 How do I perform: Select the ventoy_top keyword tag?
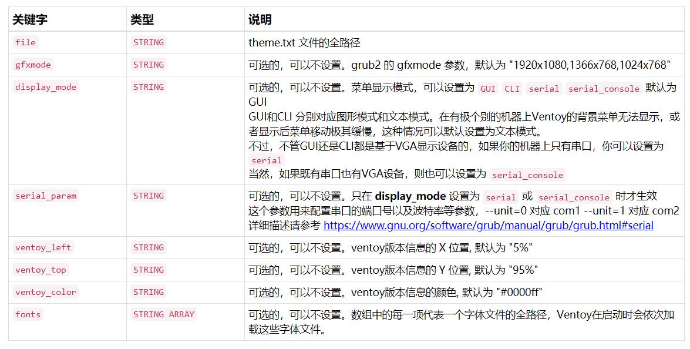(40, 270)
